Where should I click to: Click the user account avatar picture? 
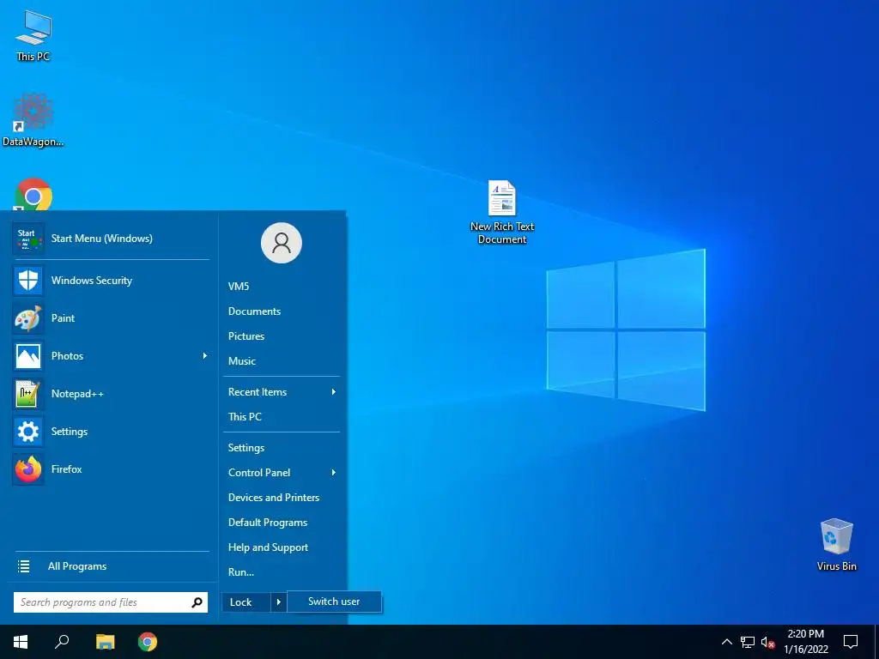pyautogui.click(x=282, y=243)
